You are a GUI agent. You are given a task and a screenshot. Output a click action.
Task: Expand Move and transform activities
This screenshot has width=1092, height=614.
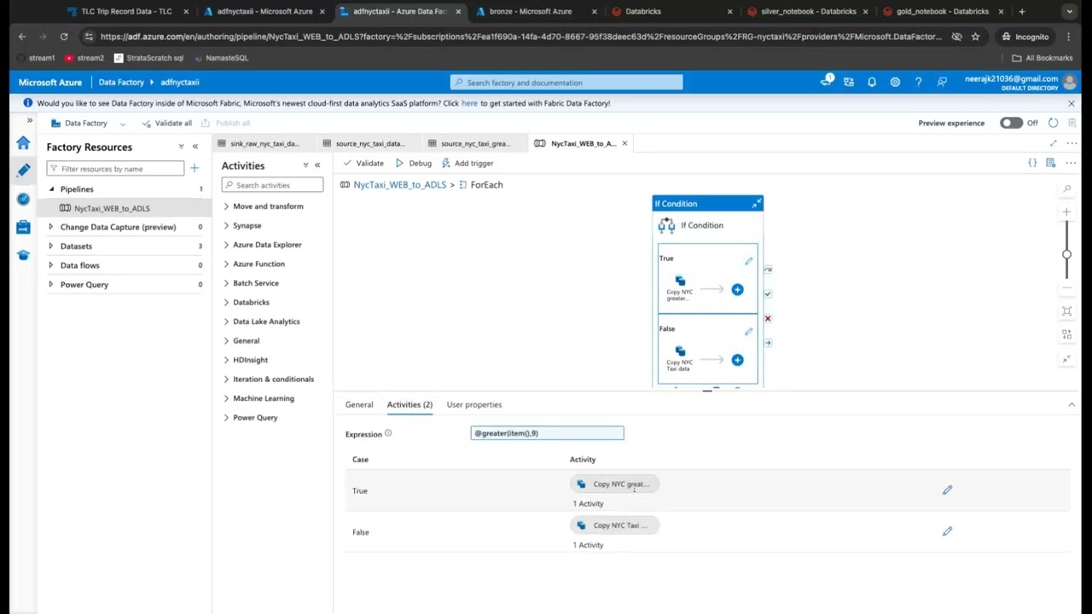(x=226, y=206)
